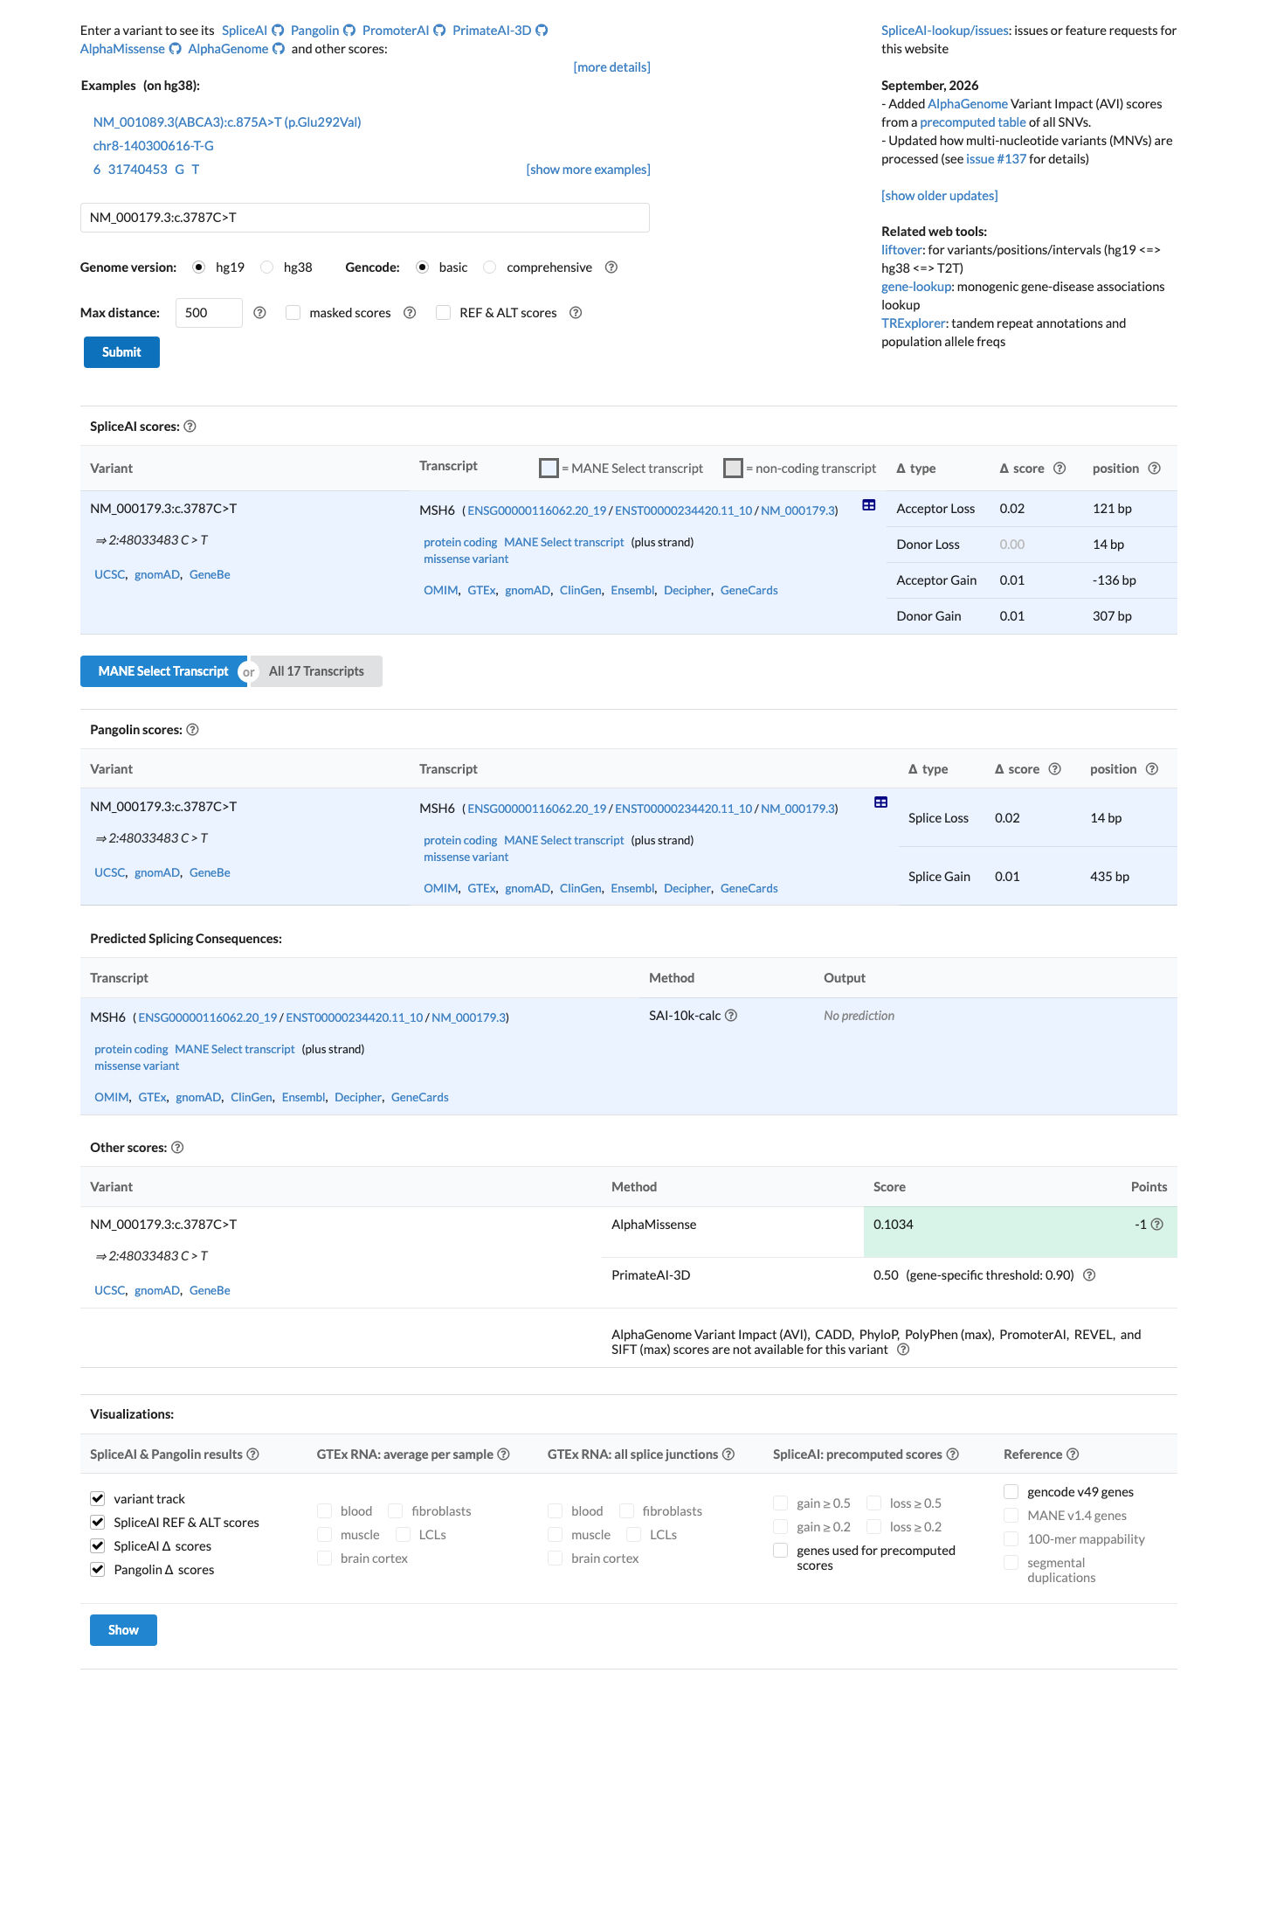
Task: Click help icon beside Other scores heading
Action: pos(177,1148)
